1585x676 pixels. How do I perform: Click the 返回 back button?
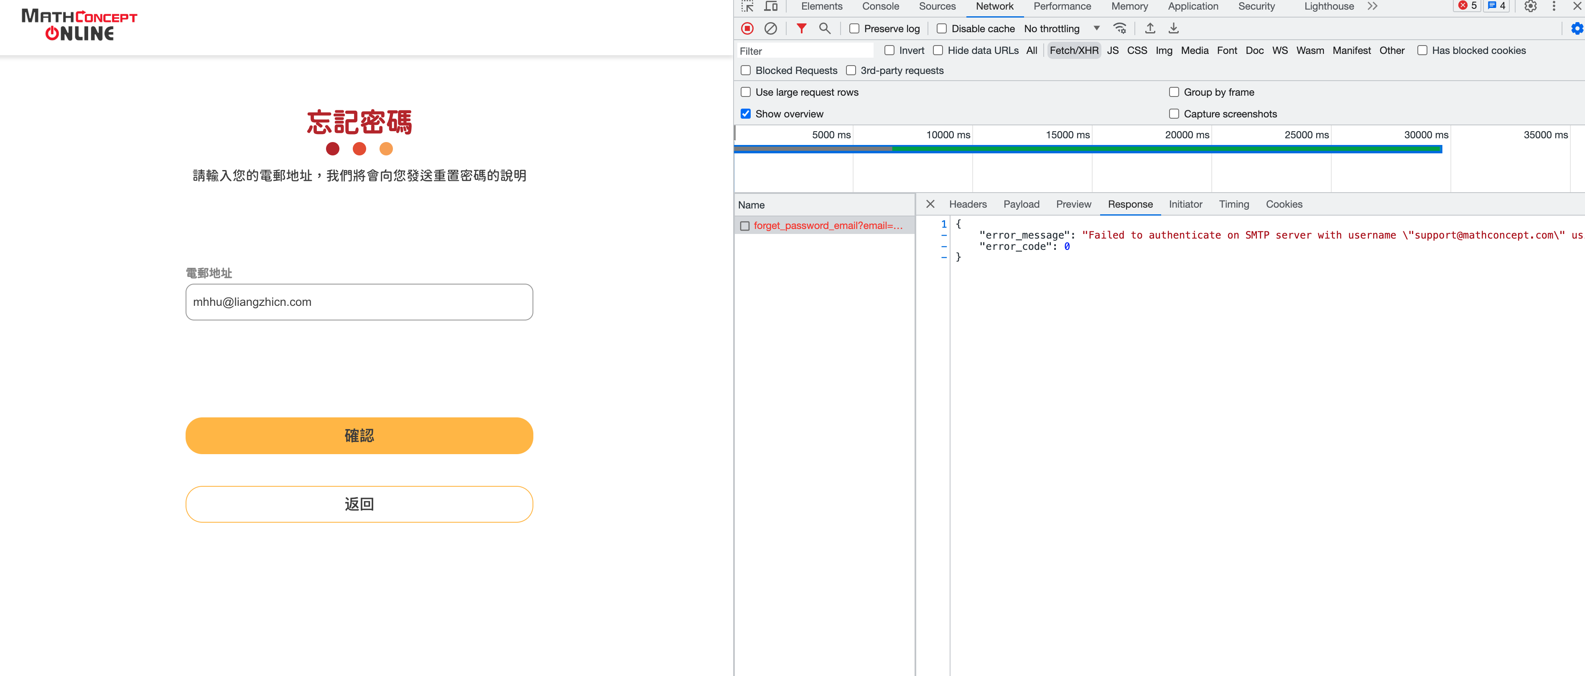pyautogui.click(x=359, y=504)
